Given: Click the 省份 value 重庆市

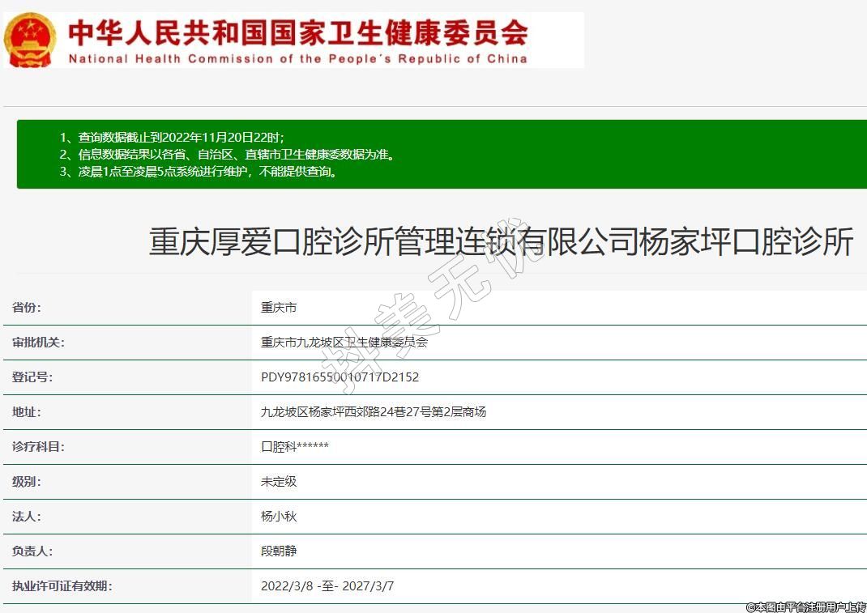Looking at the screenshot, I should pyautogui.click(x=279, y=308).
